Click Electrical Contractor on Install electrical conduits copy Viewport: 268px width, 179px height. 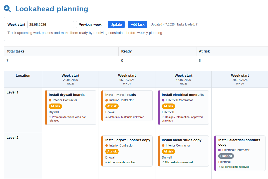click(236, 150)
